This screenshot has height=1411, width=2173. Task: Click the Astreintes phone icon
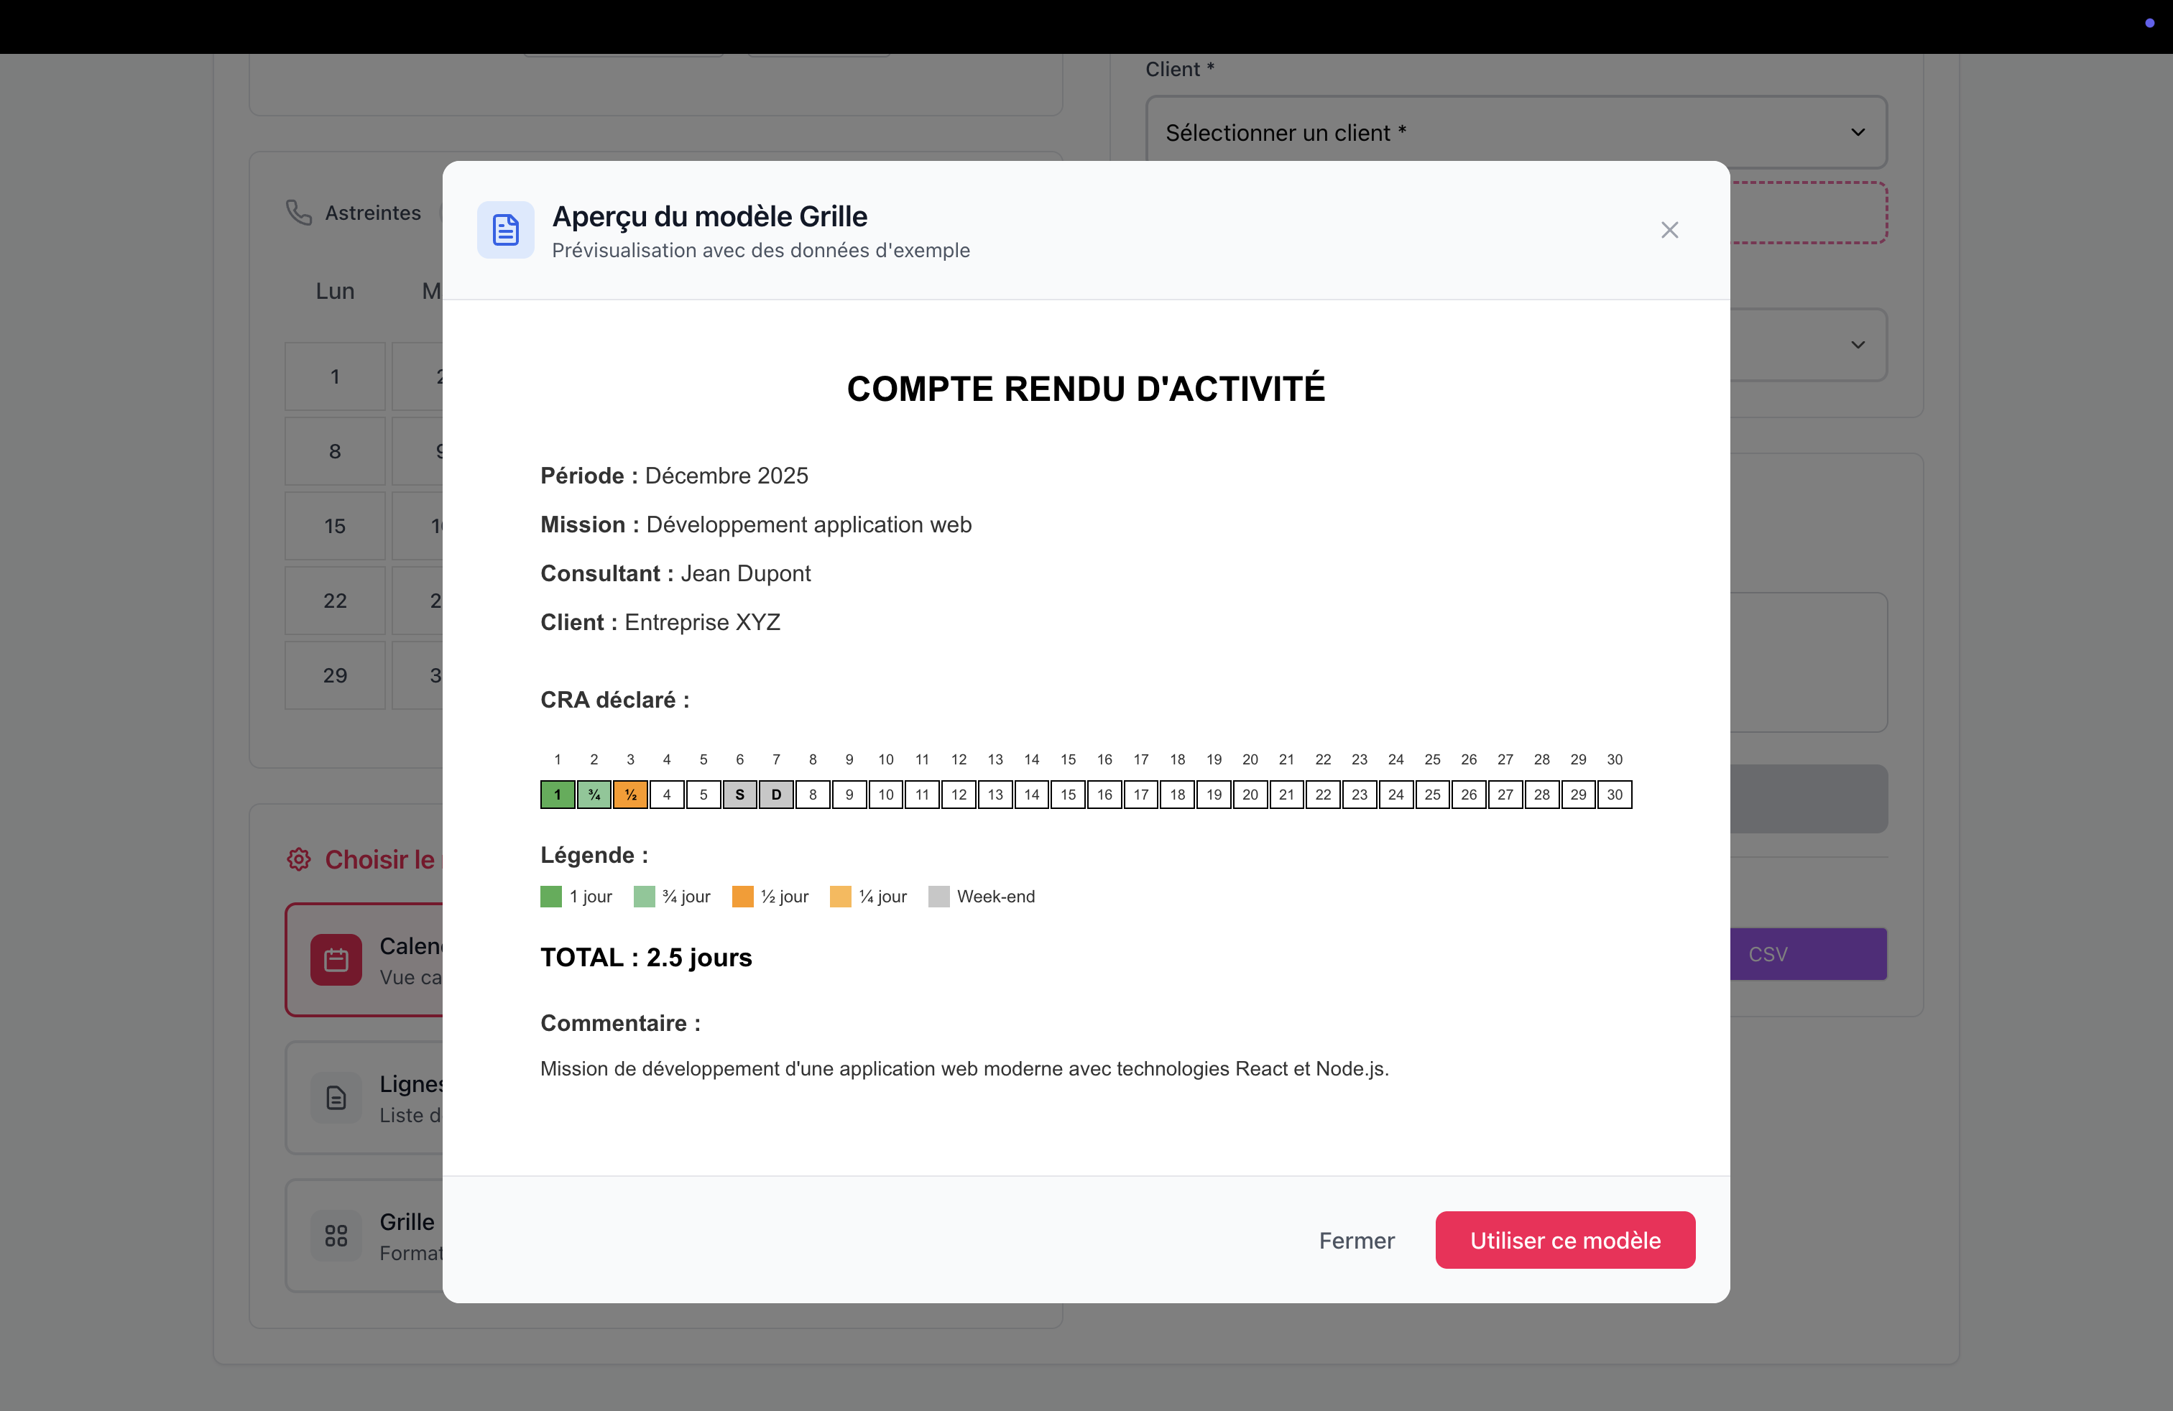pos(298,213)
